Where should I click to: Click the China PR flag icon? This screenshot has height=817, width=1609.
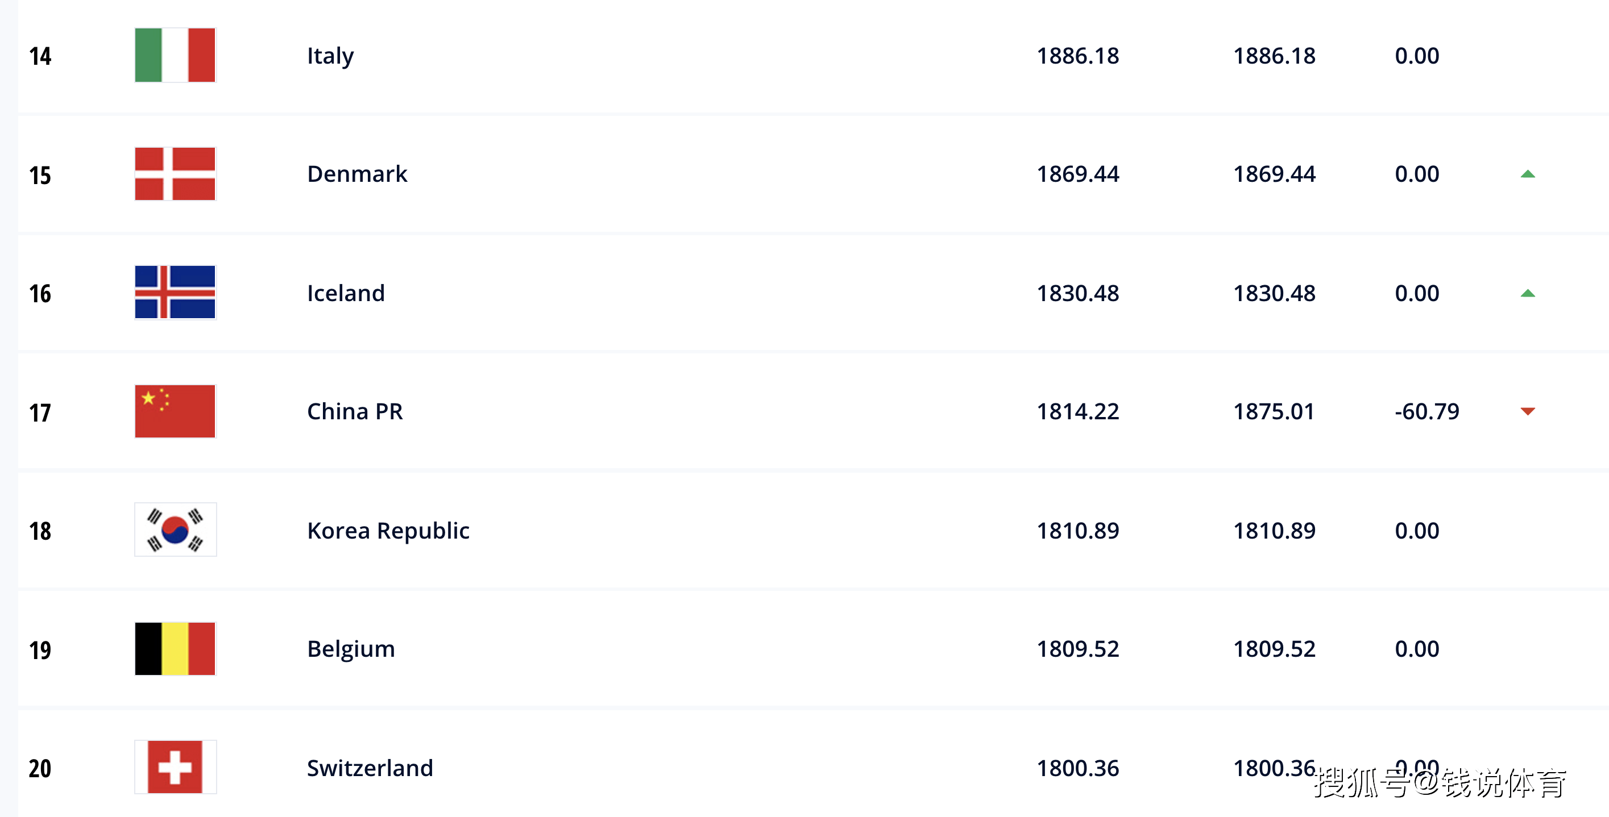[x=175, y=411]
